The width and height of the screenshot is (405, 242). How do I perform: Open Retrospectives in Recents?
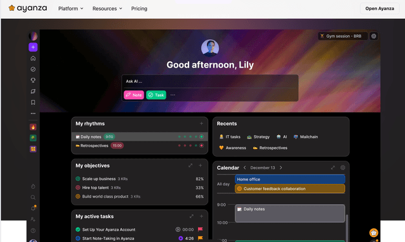[270, 148]
